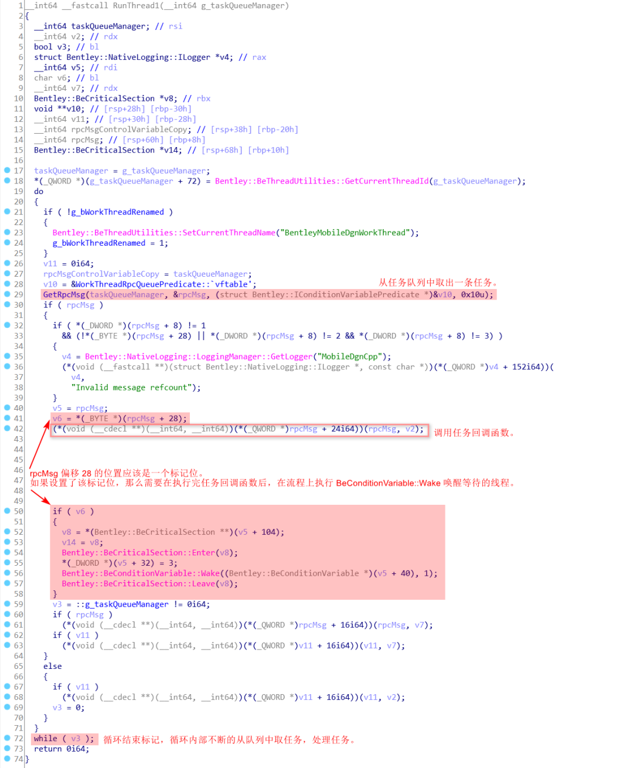
Task: Click the blue marker beside line 63
Action: pos(7,645)
